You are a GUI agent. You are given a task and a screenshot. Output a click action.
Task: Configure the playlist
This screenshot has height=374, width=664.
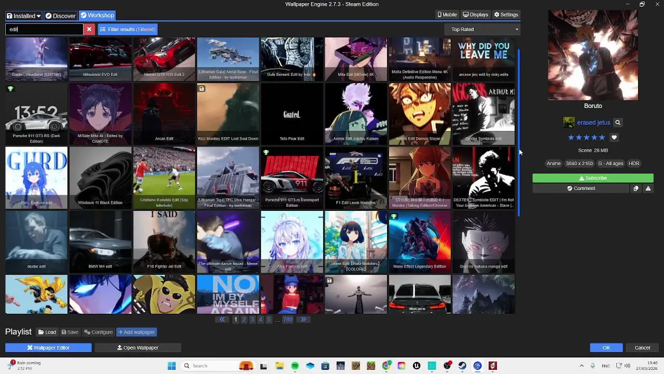coord(99,332)
